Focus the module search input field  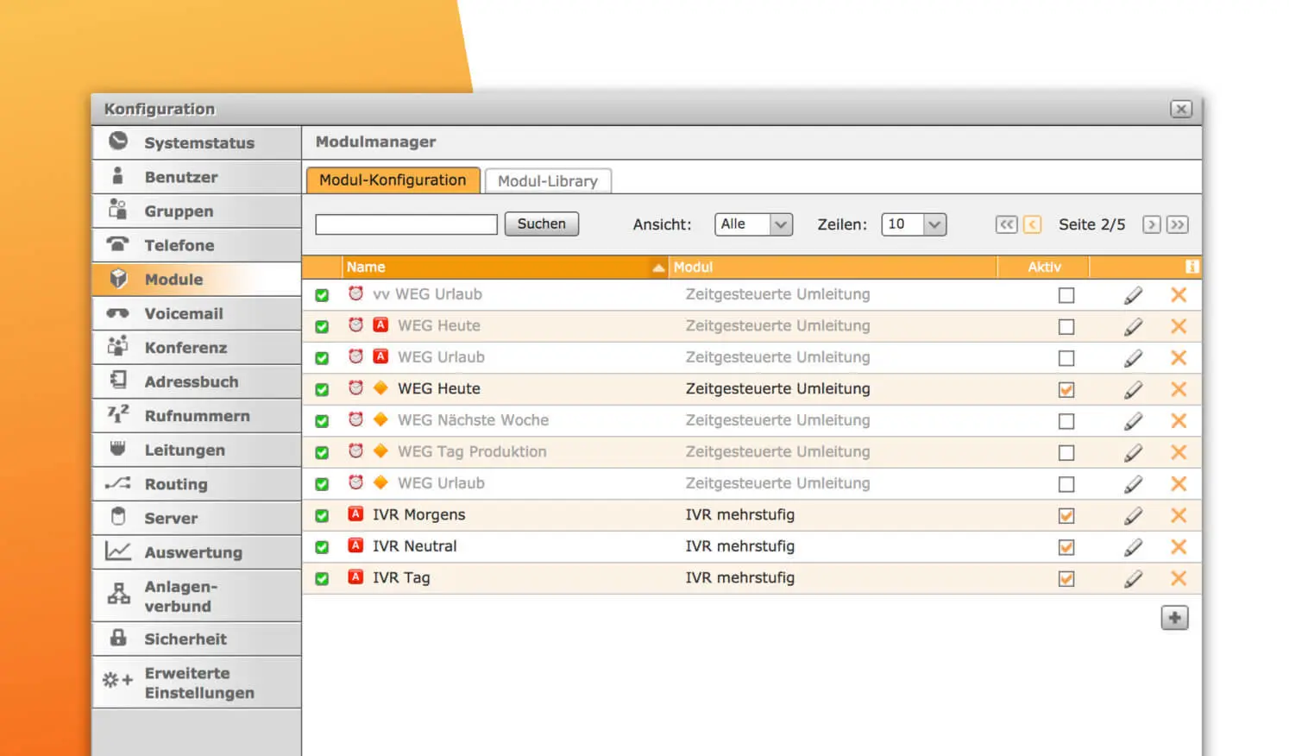[406, 224]
